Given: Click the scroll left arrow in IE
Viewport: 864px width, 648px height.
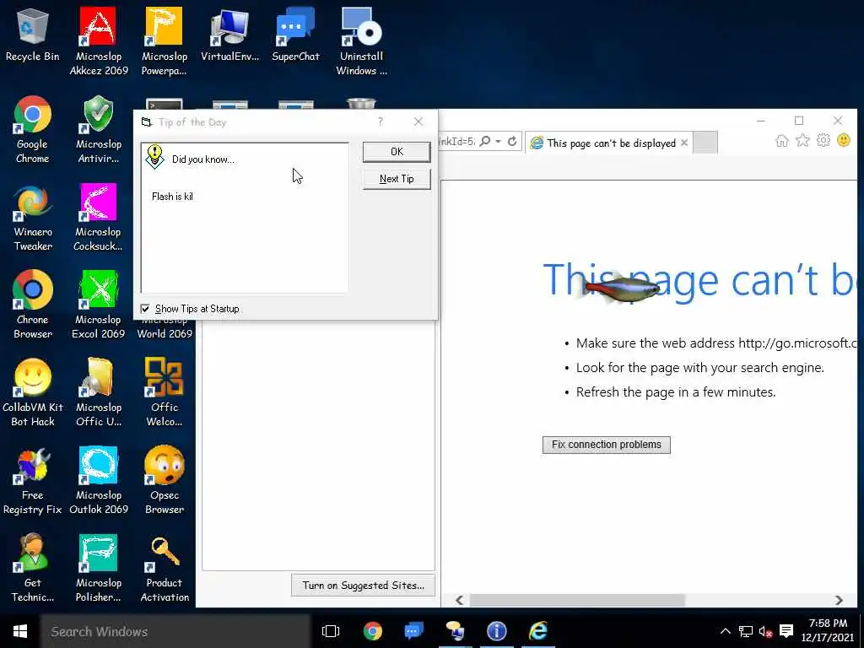Looking at the screenshot, I should 460,600.
